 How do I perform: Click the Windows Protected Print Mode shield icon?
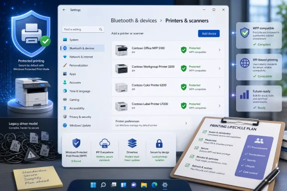tap(76, 143)
